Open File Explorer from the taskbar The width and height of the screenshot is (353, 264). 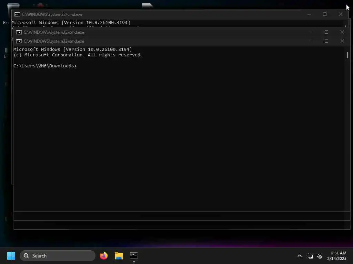coord(119,256)
